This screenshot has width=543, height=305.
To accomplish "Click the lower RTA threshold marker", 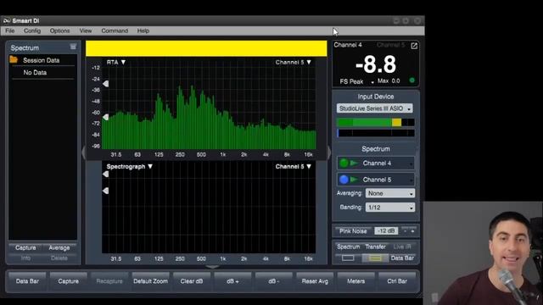I will 105,117.
